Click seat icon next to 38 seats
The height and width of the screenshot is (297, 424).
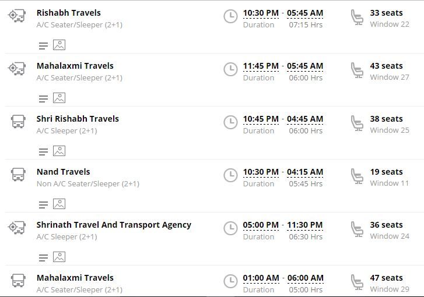point(357,123)
